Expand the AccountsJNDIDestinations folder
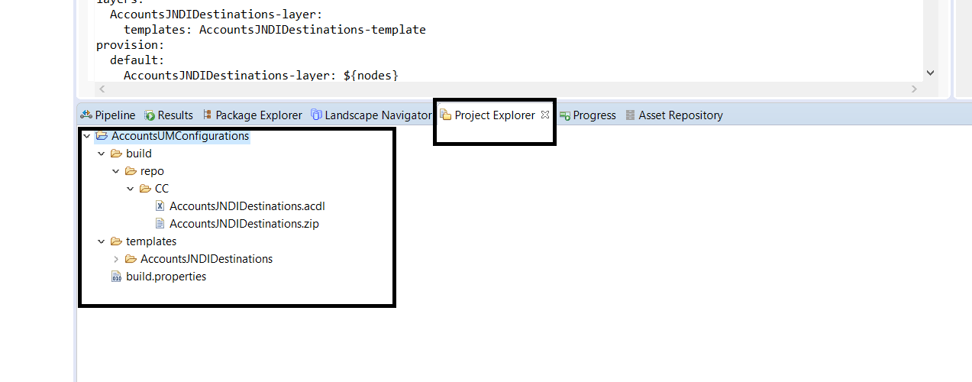This screenshot has height=382, width=972. (115, 259)
